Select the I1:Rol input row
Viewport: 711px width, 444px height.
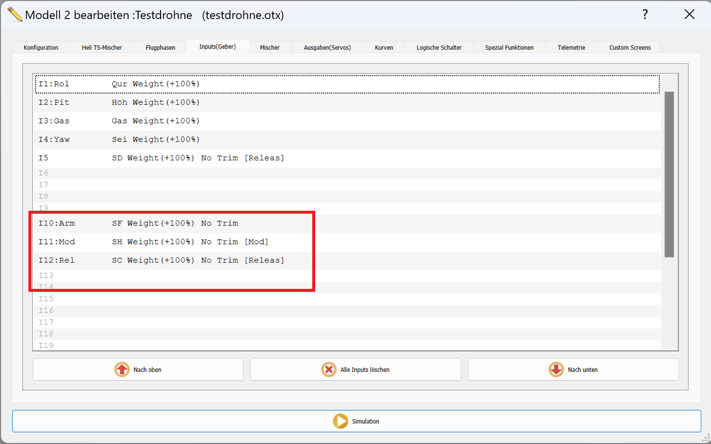[x=347, y=84]
